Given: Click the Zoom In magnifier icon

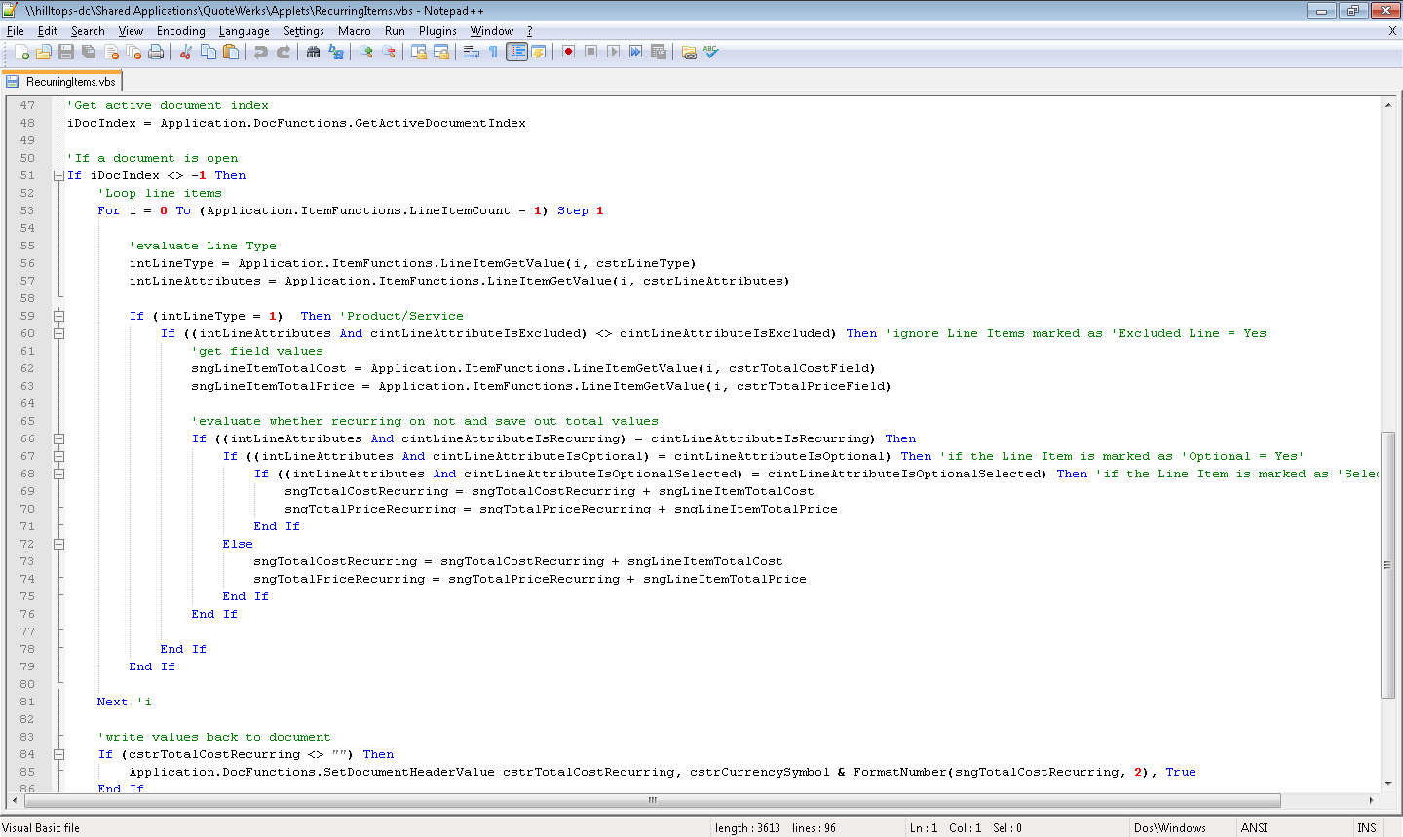Looking at the screenshot, I should [366, 52].
